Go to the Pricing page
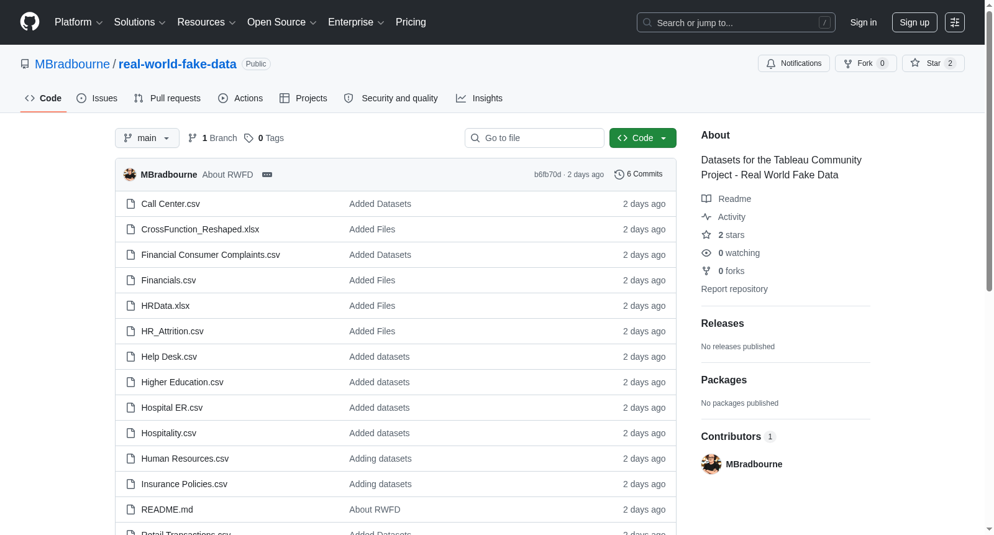Screen dimensions: 994x535 [411, 22]
